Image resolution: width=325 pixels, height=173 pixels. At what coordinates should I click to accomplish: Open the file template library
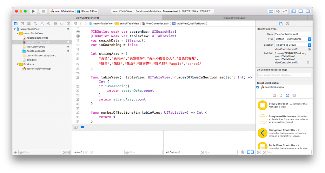274,95
